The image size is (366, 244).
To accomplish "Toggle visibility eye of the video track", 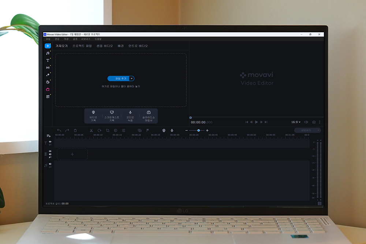I will click(50, 151).
